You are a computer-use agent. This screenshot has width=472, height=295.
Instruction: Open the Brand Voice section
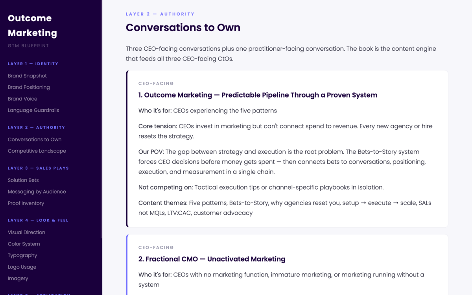click(22, 98)
